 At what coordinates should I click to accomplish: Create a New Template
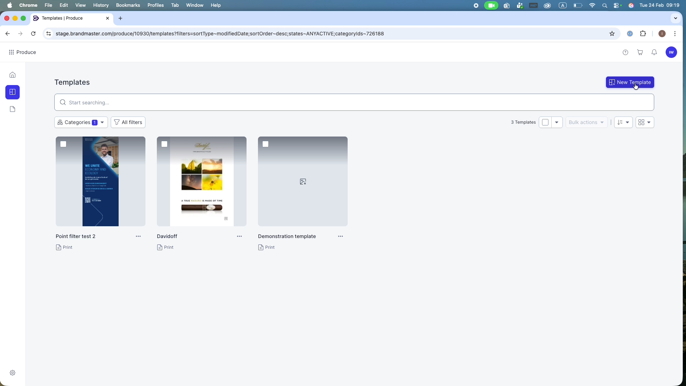(x=630, y=82)
